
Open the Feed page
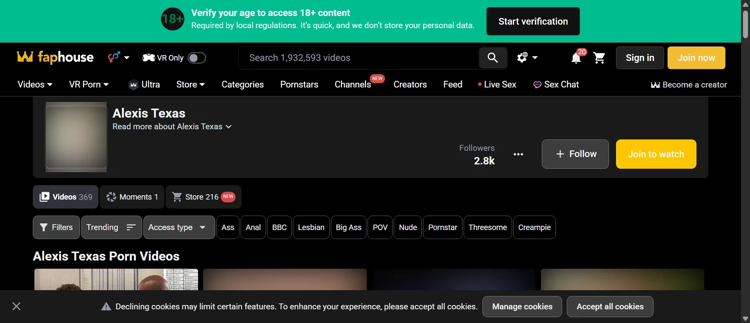pyautogui.click(x=453, y=84)
